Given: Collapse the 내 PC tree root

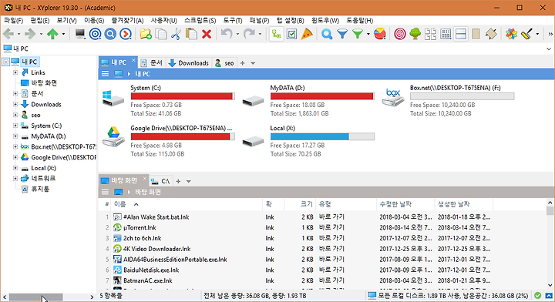Looking at the screenshot, I should pyautogui.click(x=5, y=62).
